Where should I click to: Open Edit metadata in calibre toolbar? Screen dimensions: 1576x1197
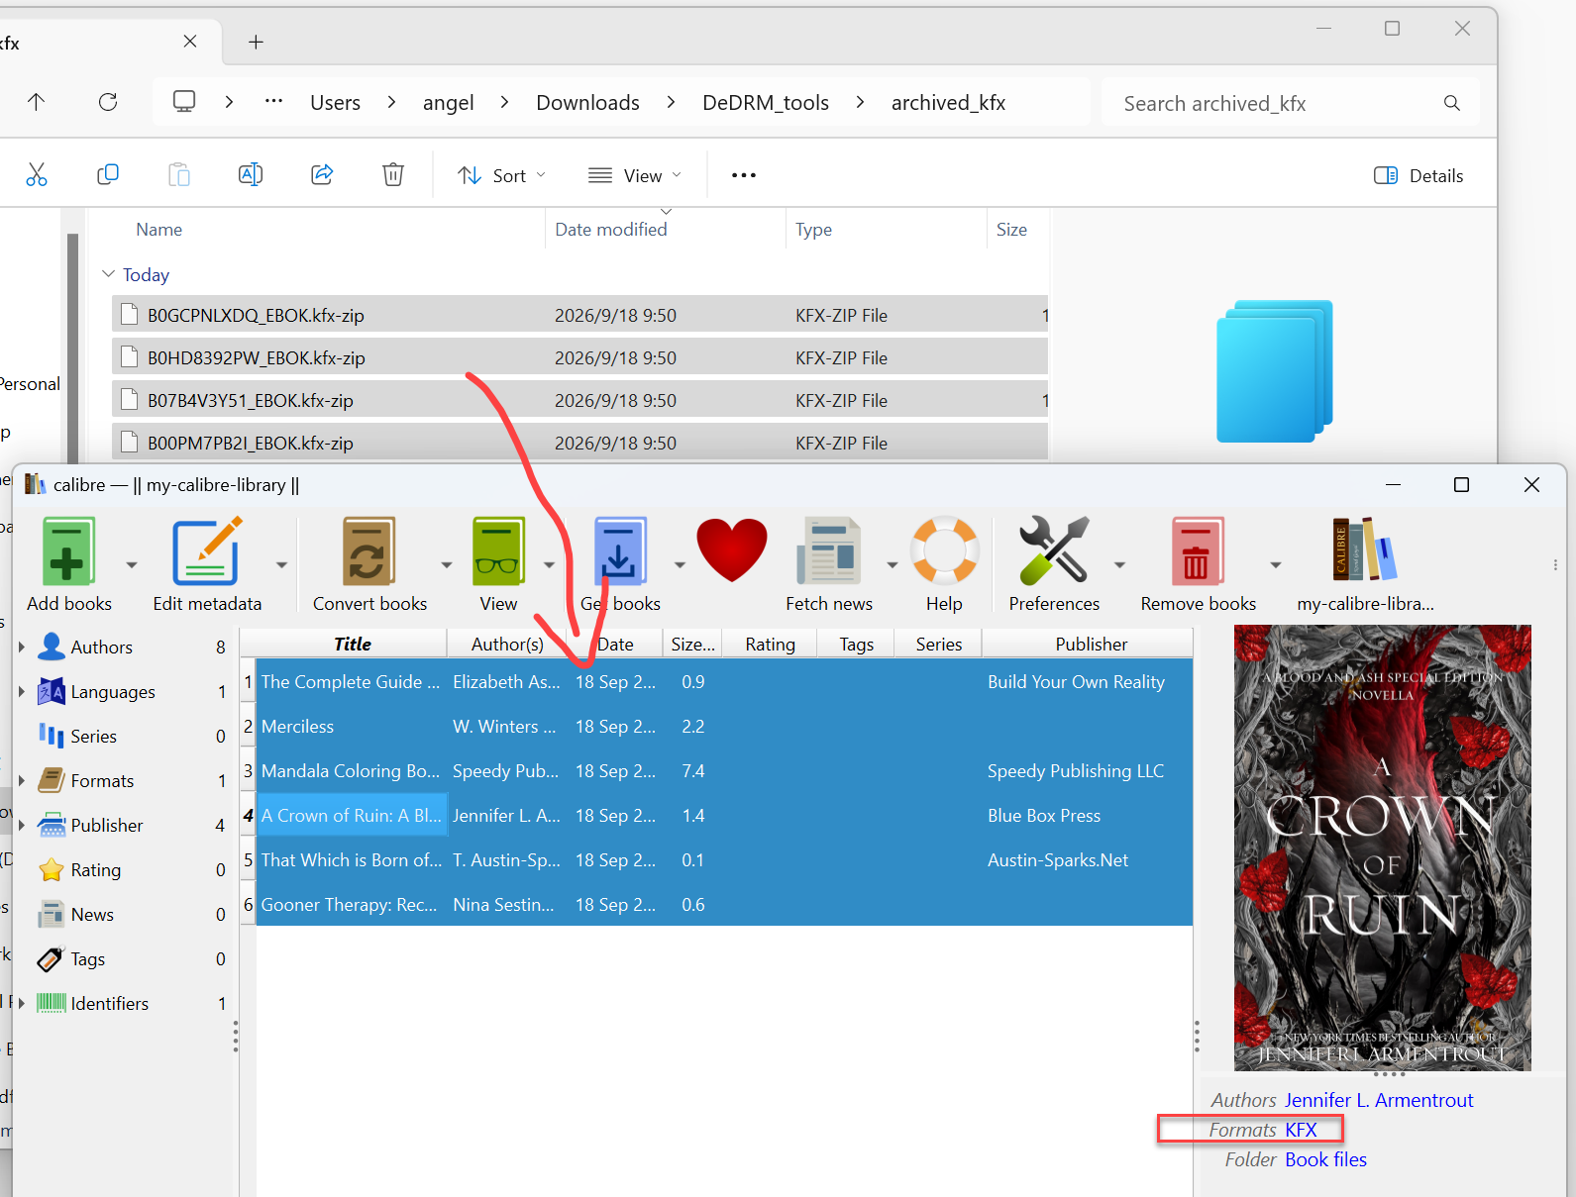[207, 551]
